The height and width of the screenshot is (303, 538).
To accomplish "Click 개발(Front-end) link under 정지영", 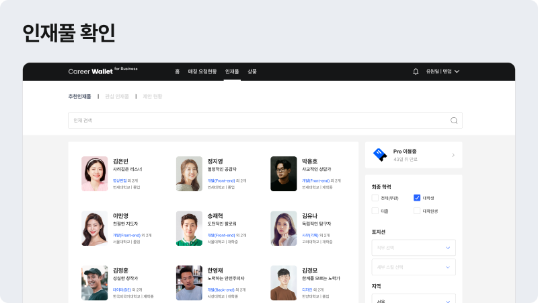I will click(x=221, y=180).
